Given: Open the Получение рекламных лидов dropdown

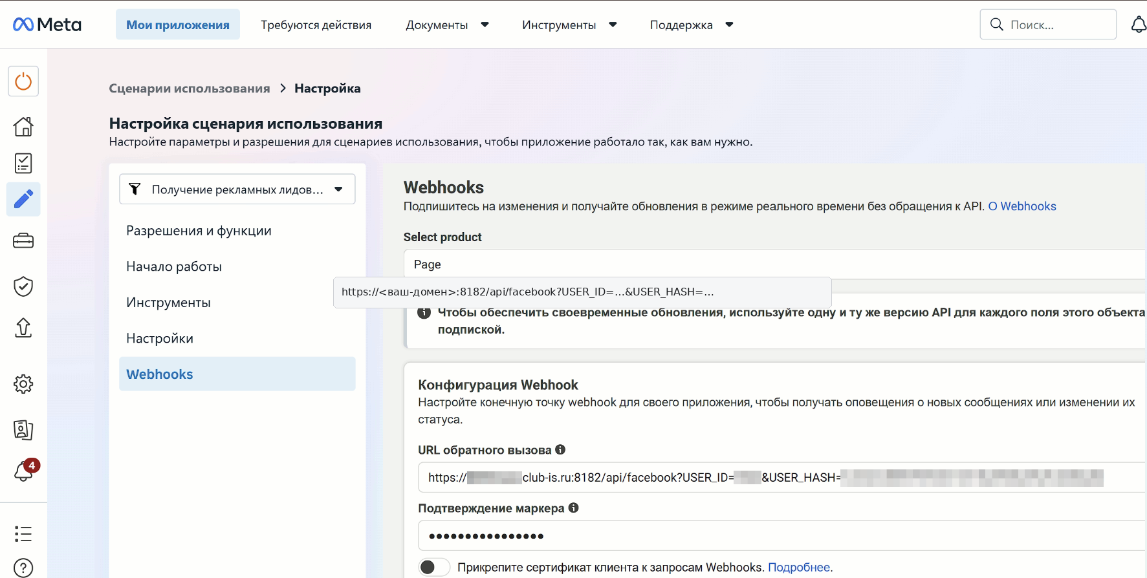Looking at the screenshot, I should pyautogui.click(x=237, y=189).
